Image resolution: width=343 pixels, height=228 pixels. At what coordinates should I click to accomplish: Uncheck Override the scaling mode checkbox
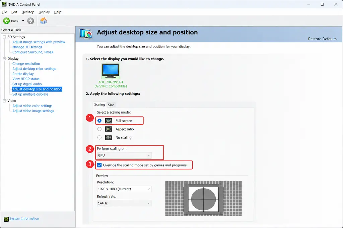[x=99, y=165]
